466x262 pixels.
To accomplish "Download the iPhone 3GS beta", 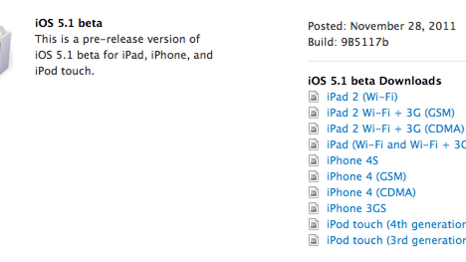I will pyautogui.click(x=356, y=208).
